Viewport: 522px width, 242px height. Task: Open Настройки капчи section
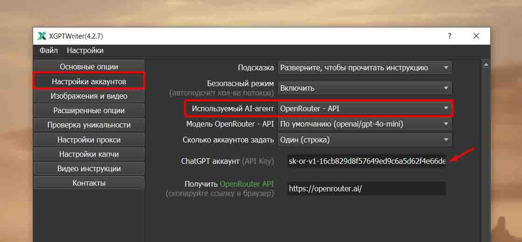tap(89, 154)
